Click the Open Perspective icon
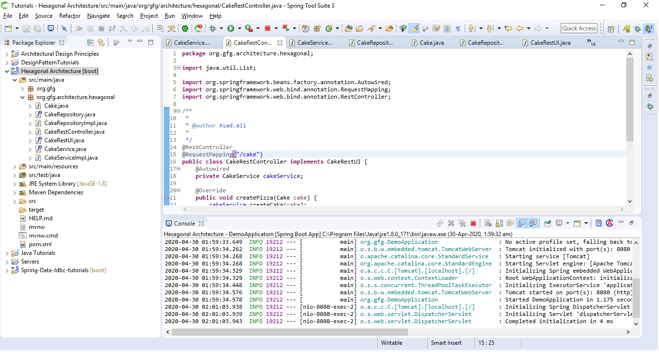Viewport: 659px width, 352px height. [x=611, y=28]
